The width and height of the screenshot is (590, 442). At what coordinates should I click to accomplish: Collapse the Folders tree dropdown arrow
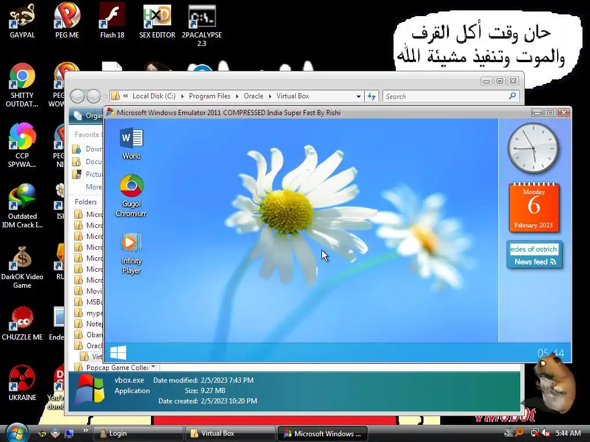click(x=153, y=367)
